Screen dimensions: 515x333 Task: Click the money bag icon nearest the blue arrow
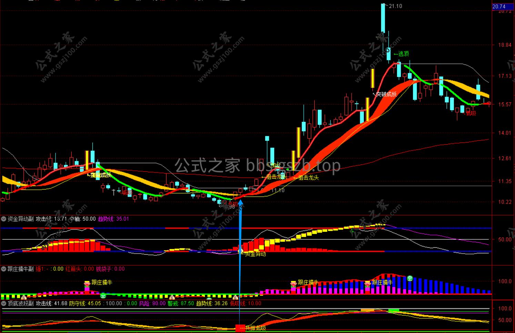pos(235,297)
